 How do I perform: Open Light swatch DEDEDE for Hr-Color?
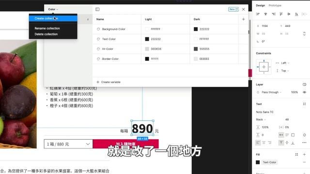(x=147, y=49)
